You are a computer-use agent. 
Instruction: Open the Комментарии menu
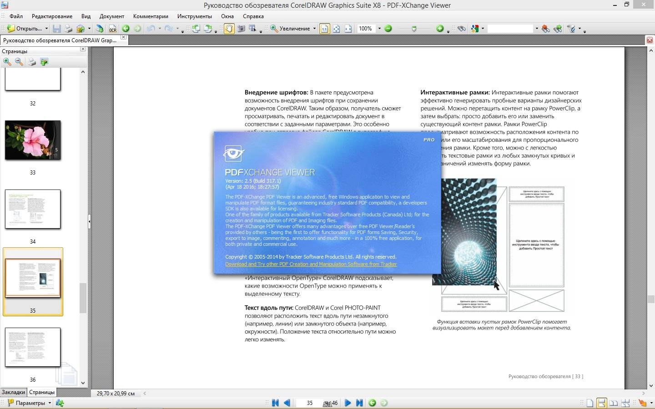pyautogui.click(x=151, y=16)
